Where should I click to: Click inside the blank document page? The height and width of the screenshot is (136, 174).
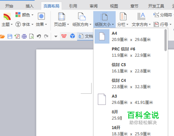click(x=65, y=93)
